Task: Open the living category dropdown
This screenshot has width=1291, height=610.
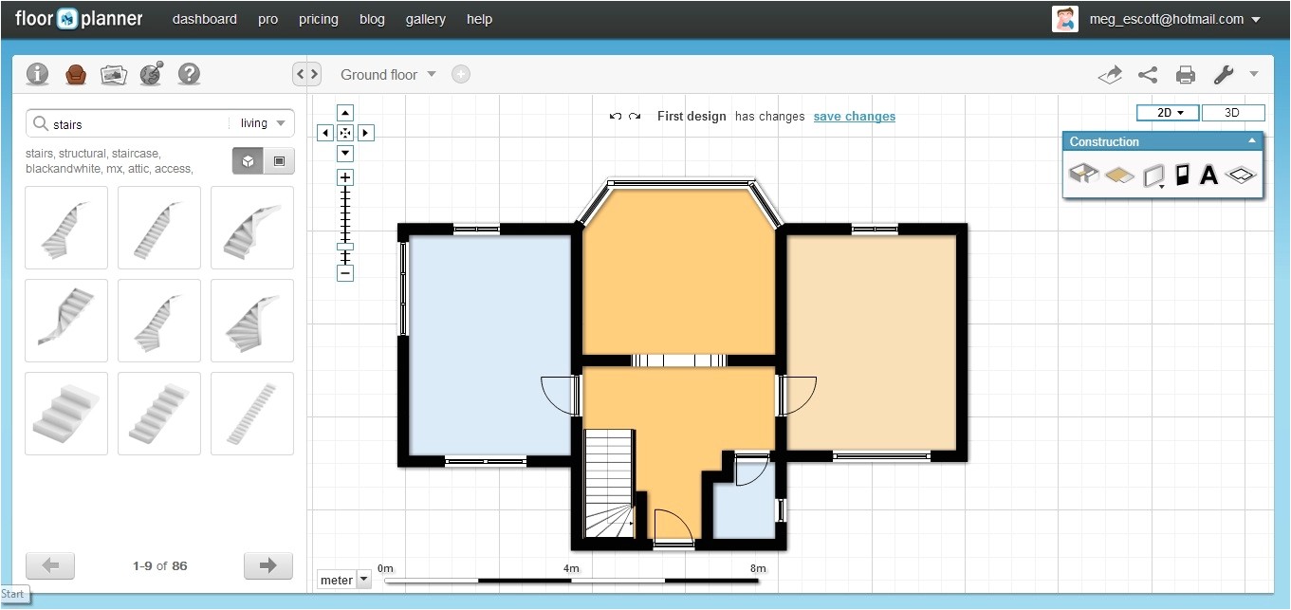Action: click(263, 123)
